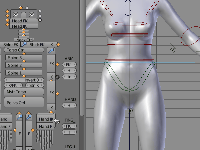Select the Spine 3 control
The width and height of the screenshot is (200, 150).
pos(24,57)
